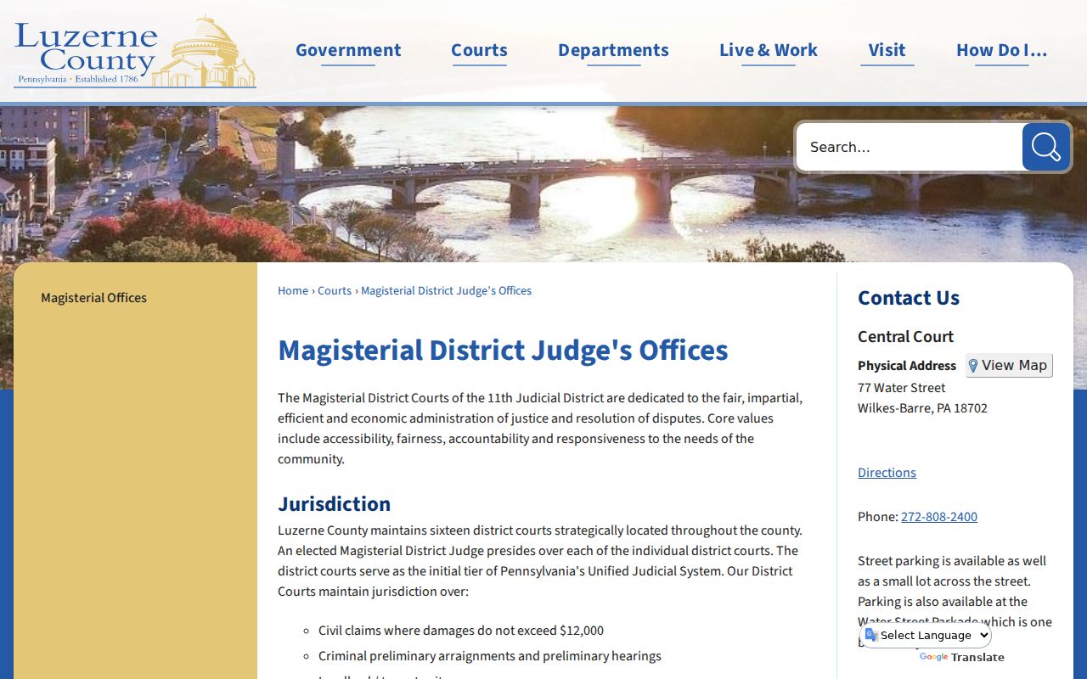This screenshot has width=1087, height=679.
Task: Open the Government menu
Action: (348, 50)
